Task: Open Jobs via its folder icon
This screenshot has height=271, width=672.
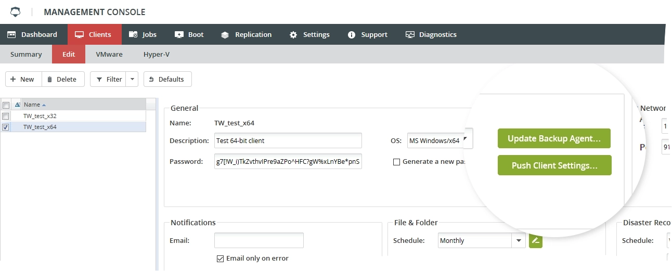Action: (133, 35)
